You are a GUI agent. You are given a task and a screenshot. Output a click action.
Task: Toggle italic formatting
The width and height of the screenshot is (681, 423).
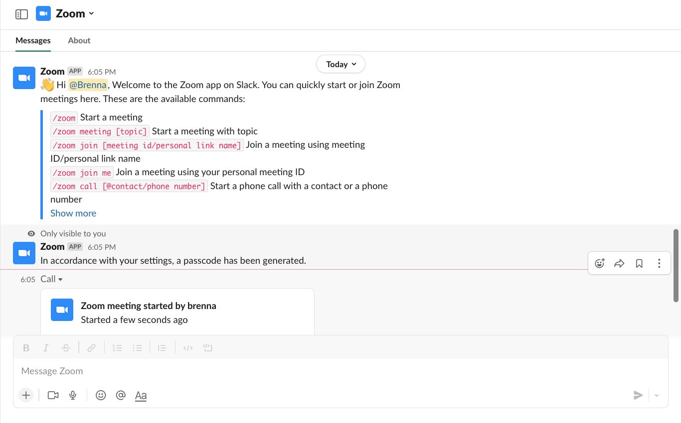tap(46, 348)
